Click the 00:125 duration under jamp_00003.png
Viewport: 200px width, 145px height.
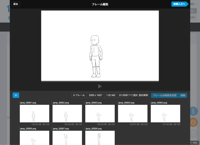[112, 124]
